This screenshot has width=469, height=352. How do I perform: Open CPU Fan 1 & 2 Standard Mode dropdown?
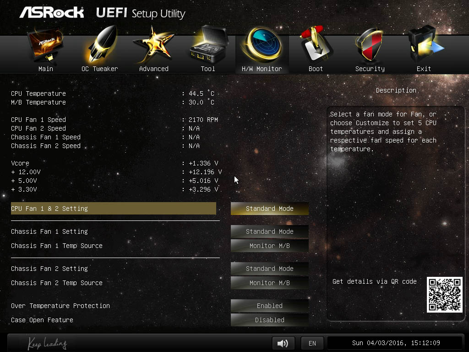269,209
